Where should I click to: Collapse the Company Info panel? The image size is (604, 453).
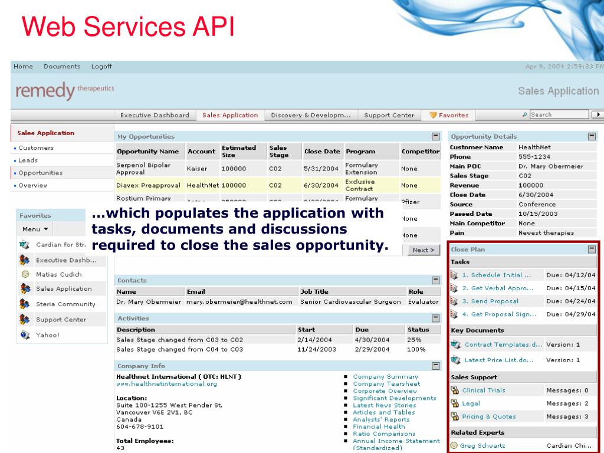coord(436,366)
